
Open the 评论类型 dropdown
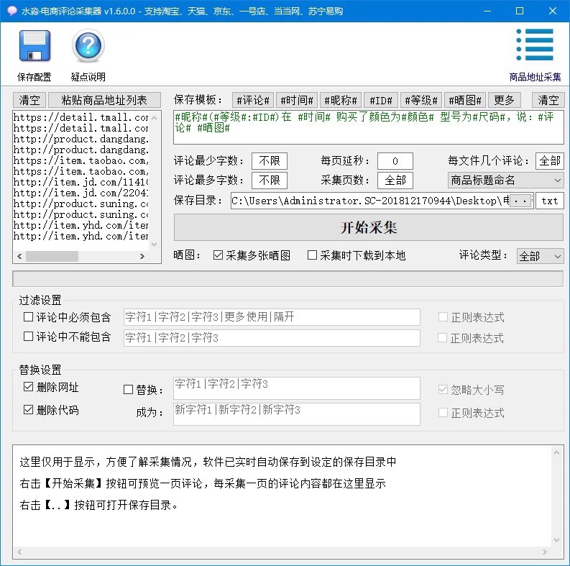point(540,256)
